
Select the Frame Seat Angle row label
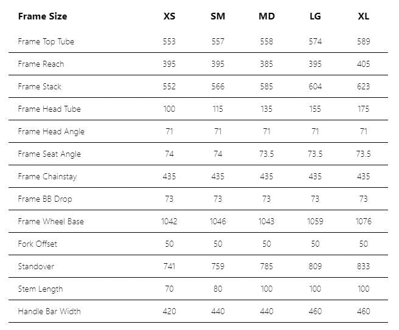(x=49, y=154)
